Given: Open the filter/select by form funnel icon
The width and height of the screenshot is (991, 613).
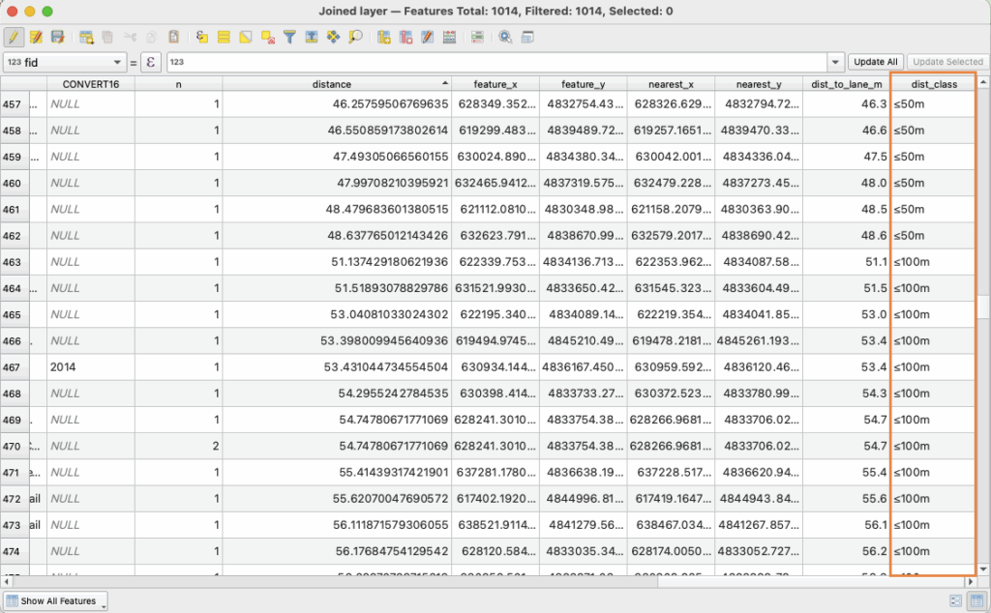Looking at the screenshot, I should click(289, 38).
